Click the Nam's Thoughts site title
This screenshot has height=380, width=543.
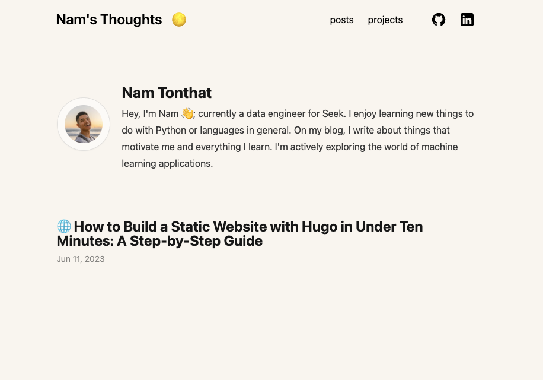109,20
